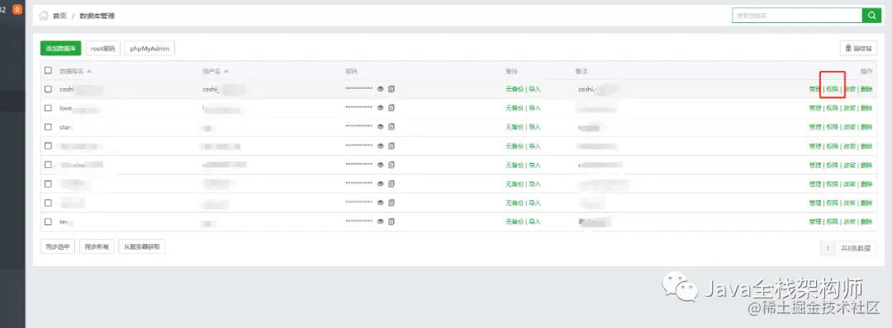Click 无备份 in the love row
Viewport: 892px width, 328px height.
tap(515, 108)
